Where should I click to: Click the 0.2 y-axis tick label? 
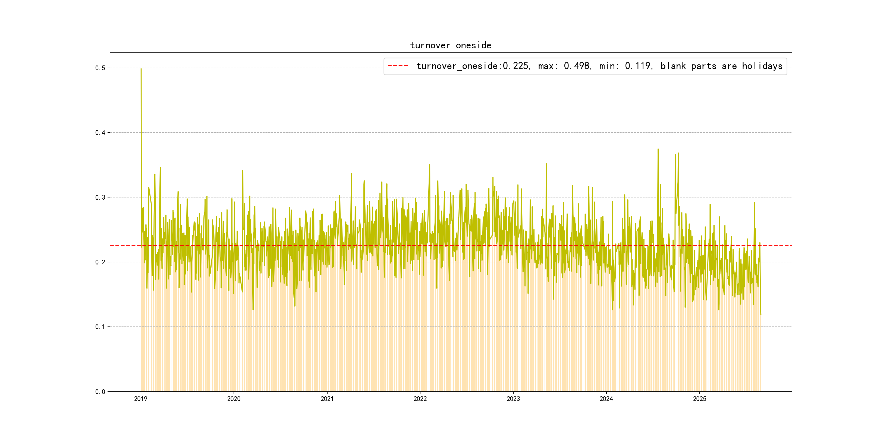click(100, 262)
